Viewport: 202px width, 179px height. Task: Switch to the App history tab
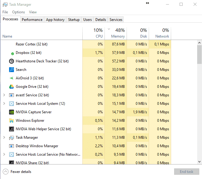coord(55,20)
